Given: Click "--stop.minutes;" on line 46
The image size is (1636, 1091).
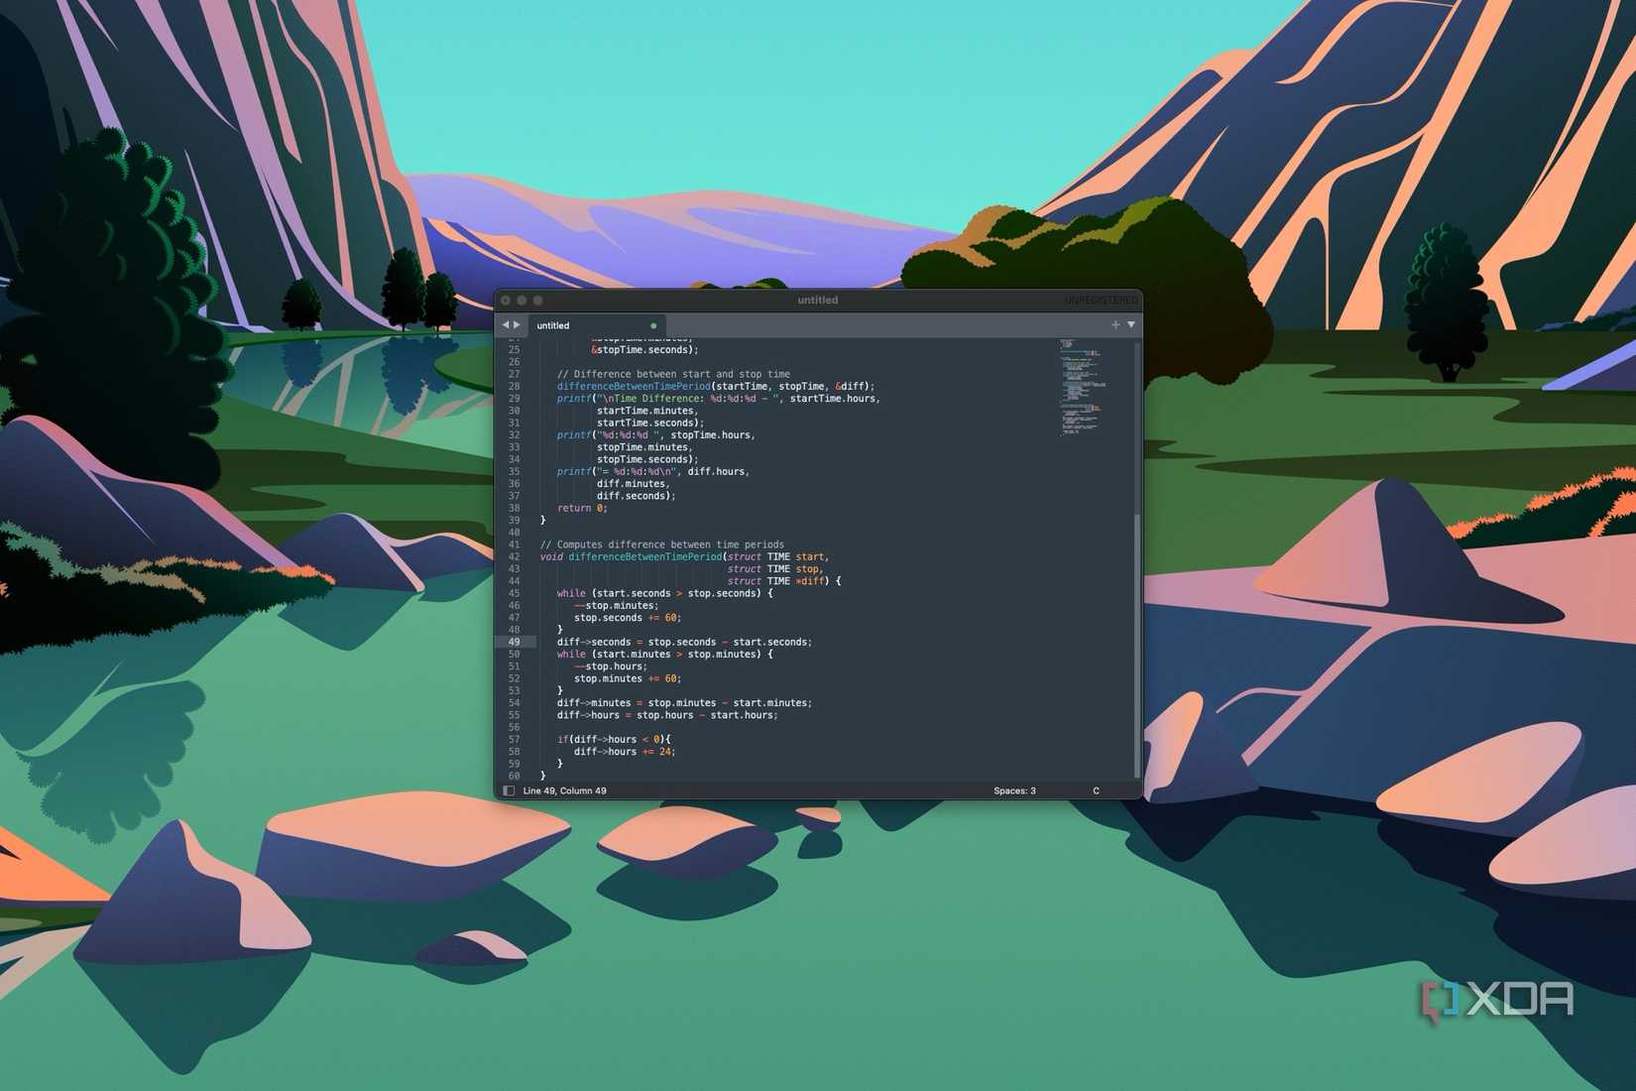Looking at the screenshot, I should point(616,605).
